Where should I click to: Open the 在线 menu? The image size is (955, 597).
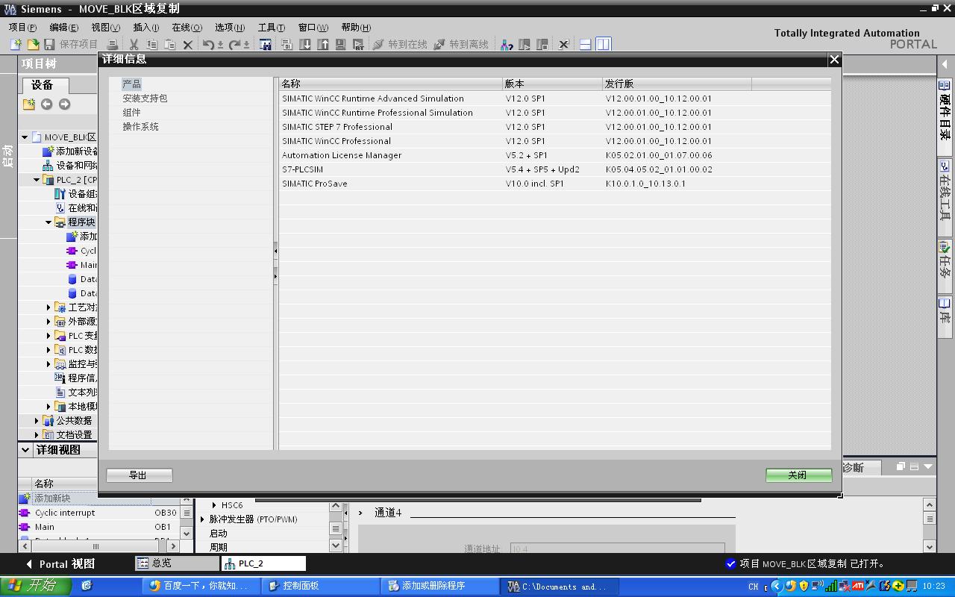[187, 27]
